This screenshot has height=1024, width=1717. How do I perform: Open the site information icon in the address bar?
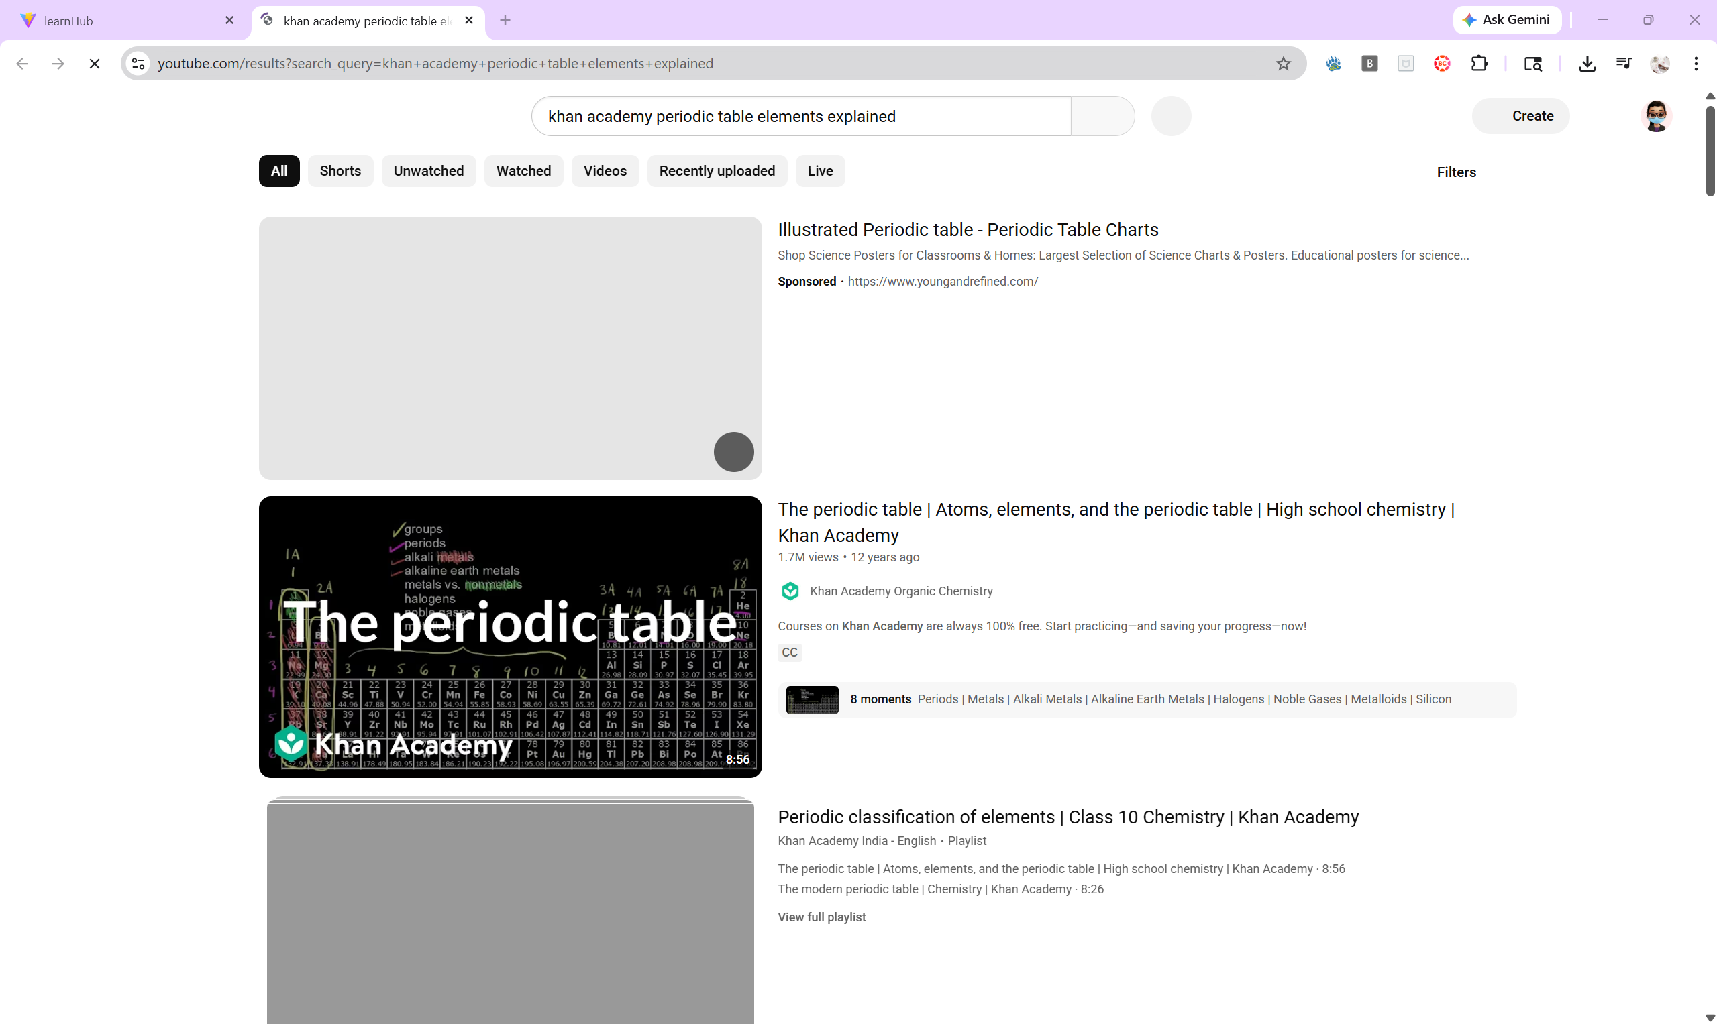click(138, 64)
